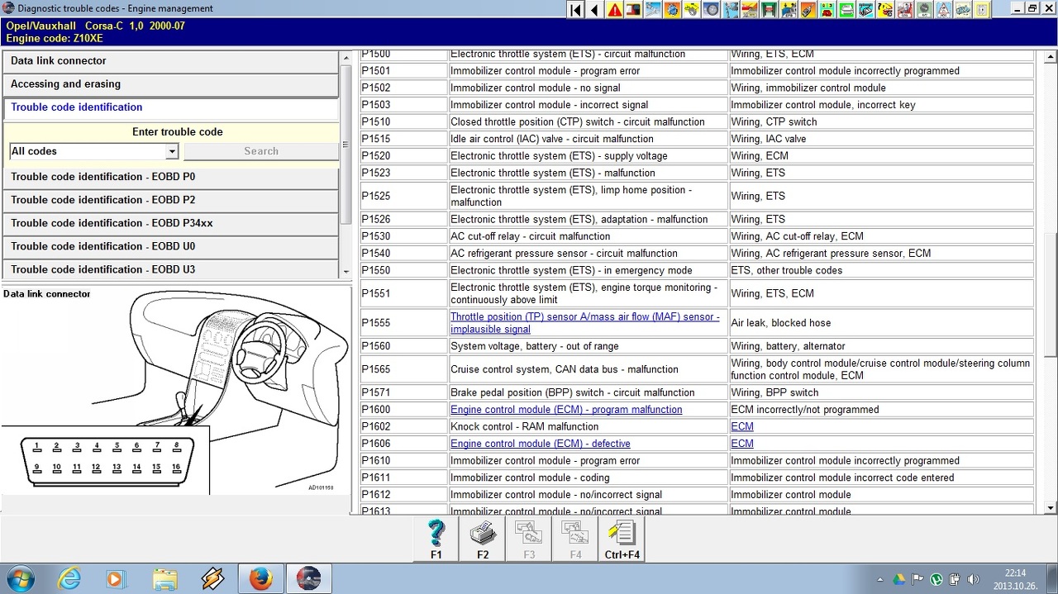Screen dimensions: 1058x594
Task: Select the 'Air leak, blocked hose' cause cell
Action: point(881,323)
